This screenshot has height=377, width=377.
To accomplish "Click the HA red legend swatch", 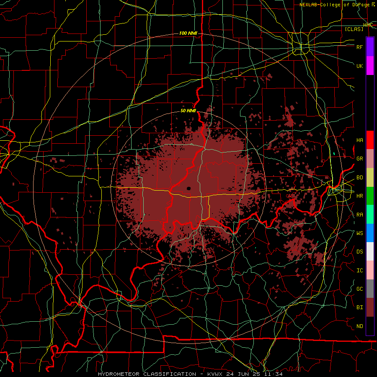I will [x=370, y=140].
